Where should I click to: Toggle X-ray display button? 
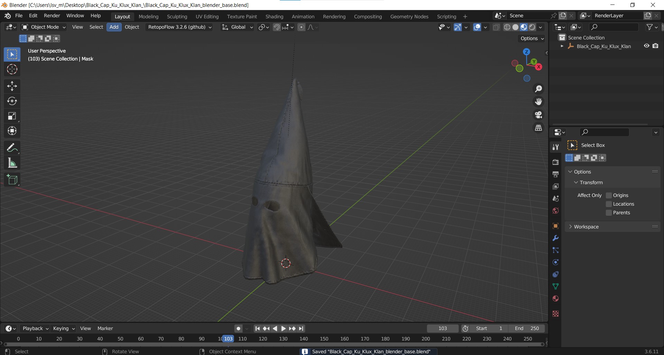pos(496,27)
